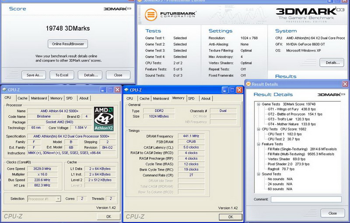Click the CAS# Latency 5.0 clocks value
The width and height of the screenshot is (350, 223).
pyautogui.click(x=191, y=148)
